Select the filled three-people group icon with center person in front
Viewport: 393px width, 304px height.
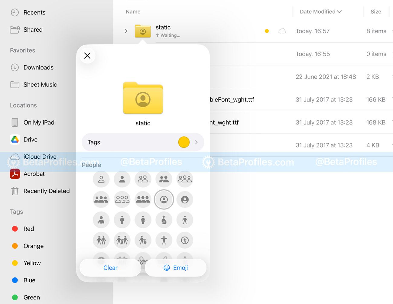pos(101,199)
